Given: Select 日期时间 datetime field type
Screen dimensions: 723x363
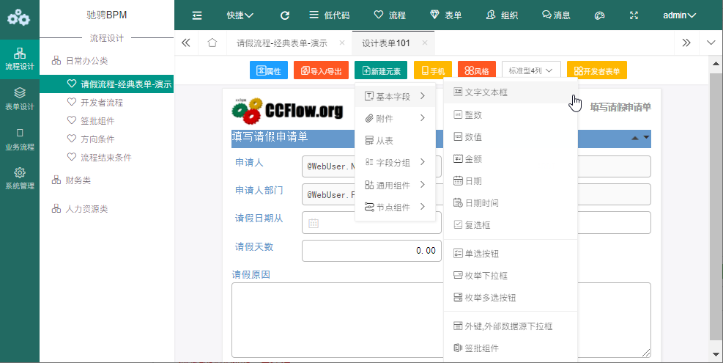Looking at the screenshot, I should [x=511, y=202].
